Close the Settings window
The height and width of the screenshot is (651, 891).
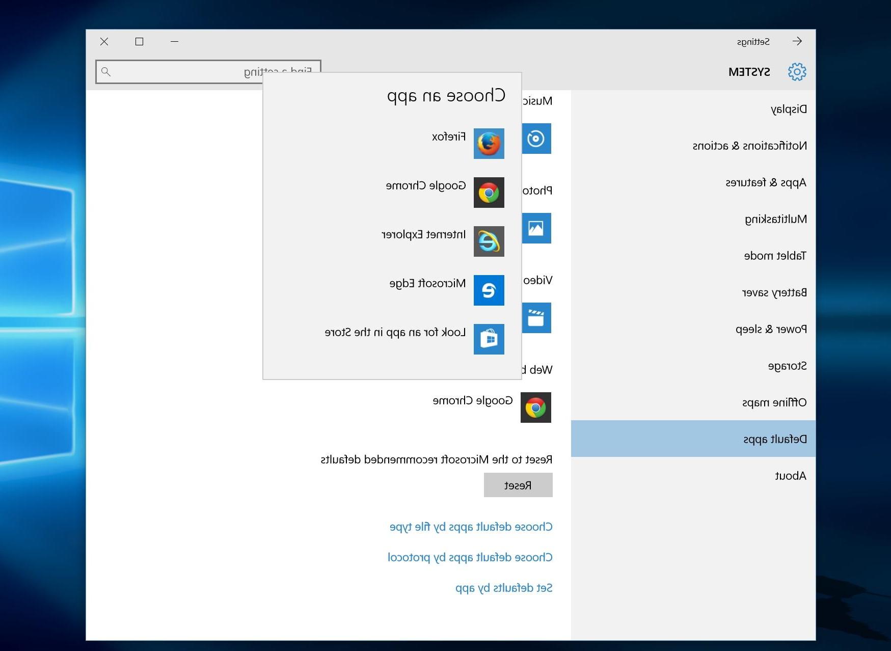click(x=104, y=41)
